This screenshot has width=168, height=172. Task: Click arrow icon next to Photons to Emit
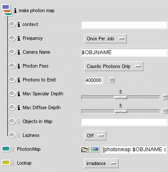click(112, 80)
